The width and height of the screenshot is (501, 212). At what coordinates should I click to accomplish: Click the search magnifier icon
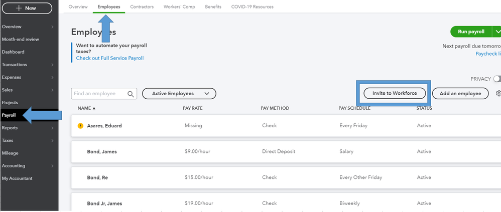pyautogui.click(x=131, y=94)
